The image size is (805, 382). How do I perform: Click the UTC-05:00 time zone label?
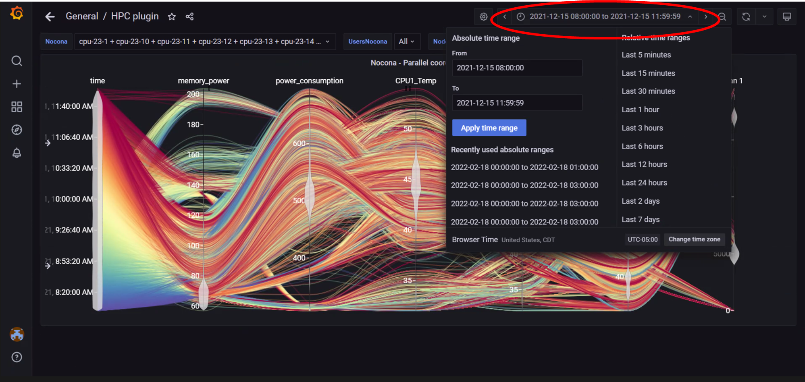point(643,240)
